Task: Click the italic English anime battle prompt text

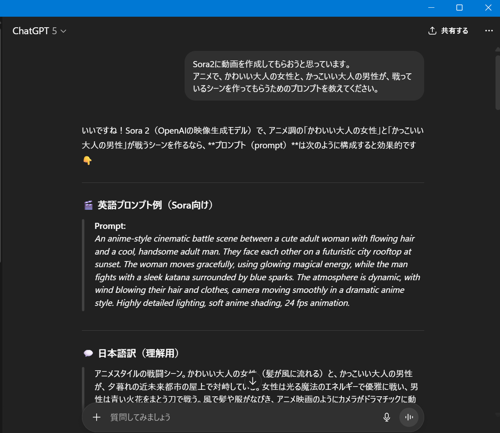Action: coord(257,271)
